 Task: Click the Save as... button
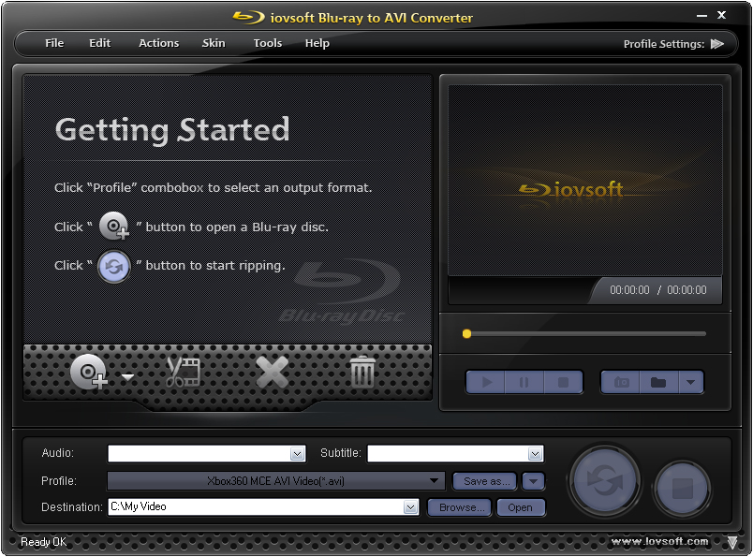[484, 481]
